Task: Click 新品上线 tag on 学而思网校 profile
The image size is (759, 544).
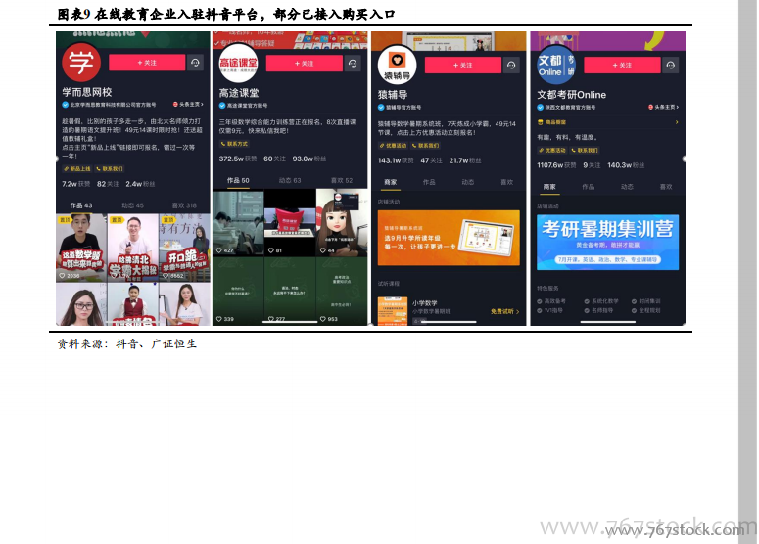Action: coord(77,169)
